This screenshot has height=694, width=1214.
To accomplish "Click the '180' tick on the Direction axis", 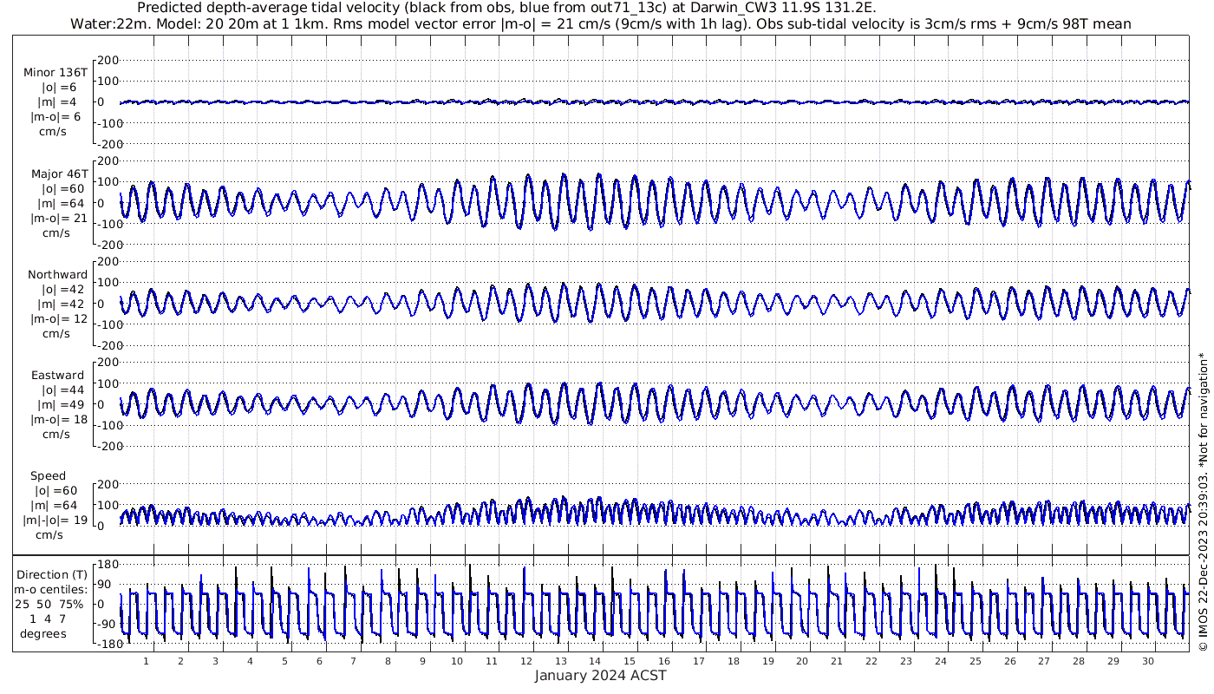I will [108, 565].
